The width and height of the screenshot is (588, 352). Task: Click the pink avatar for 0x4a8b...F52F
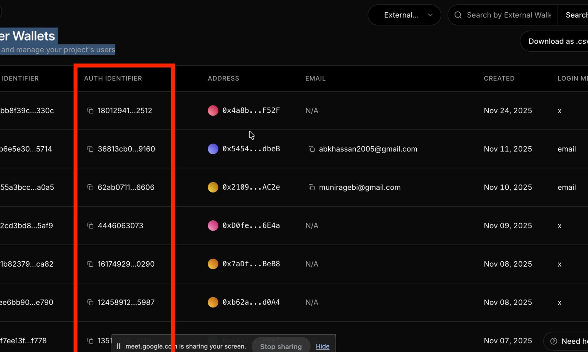pyautogui.click(x=213, y=111)
